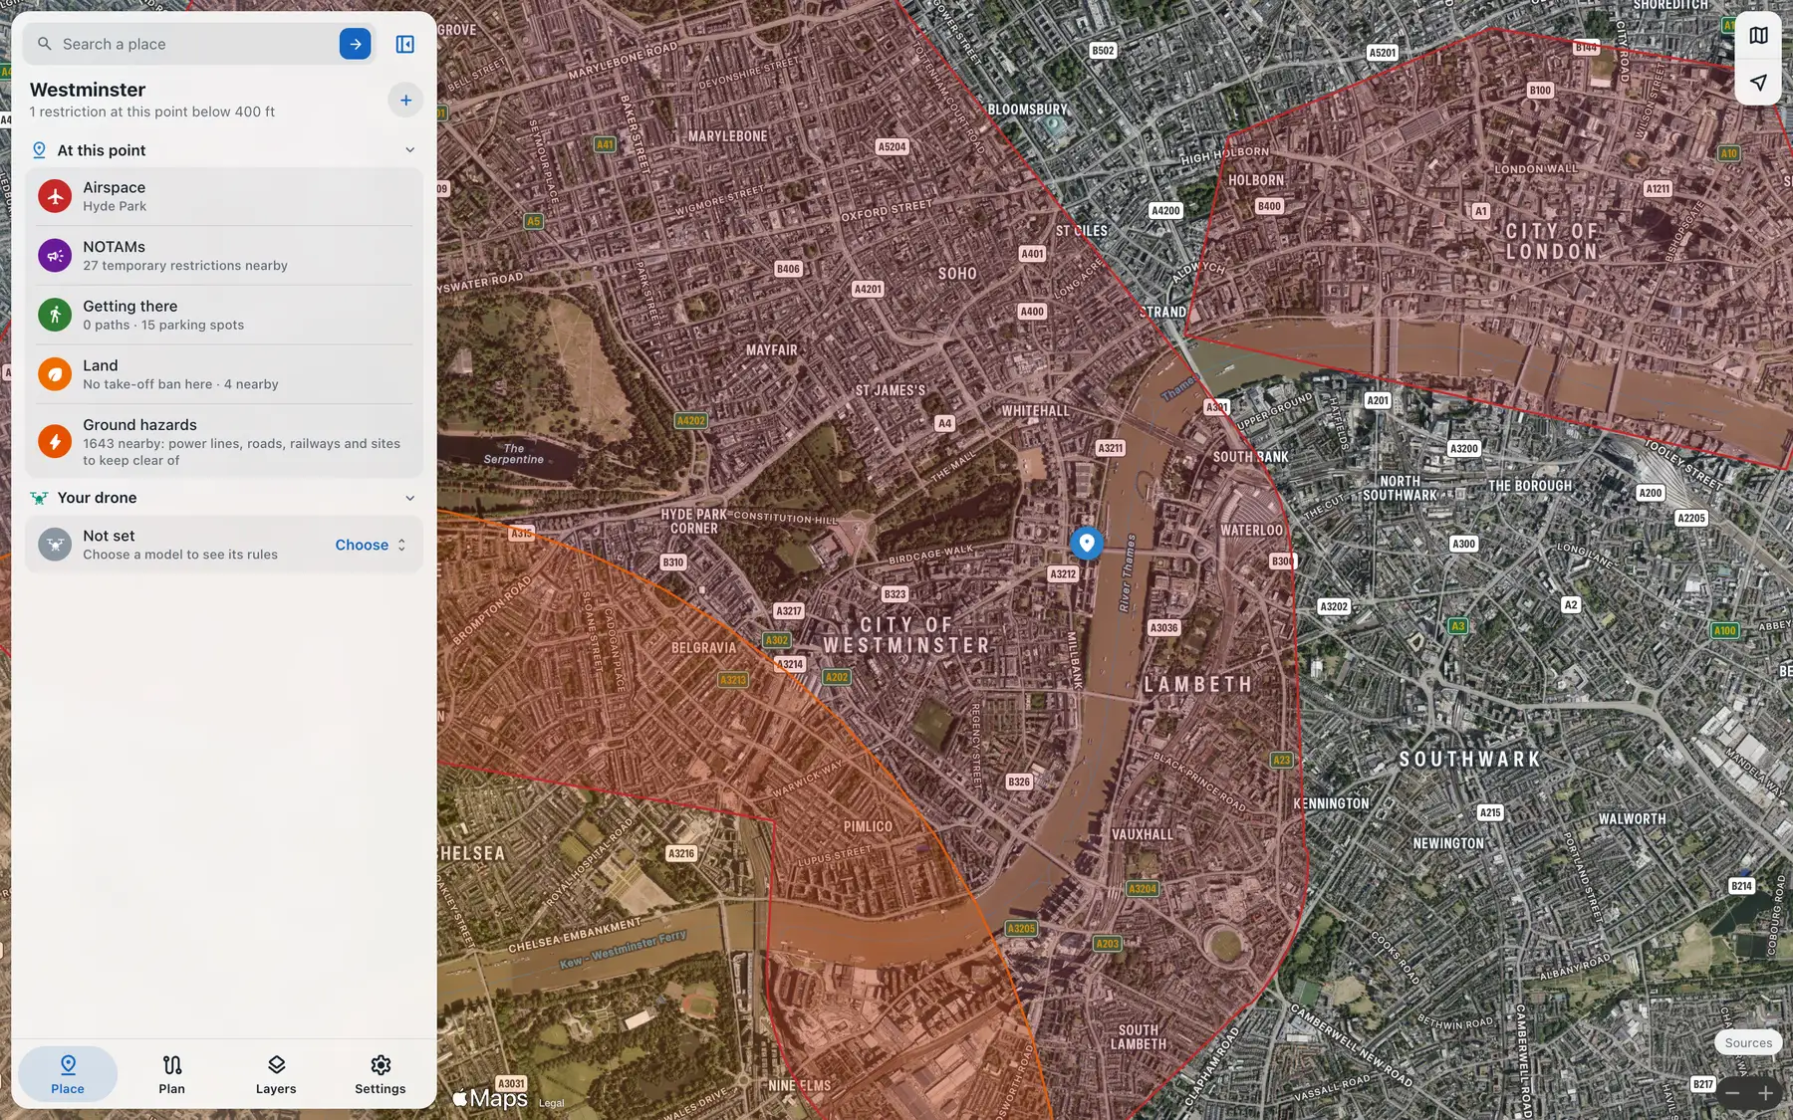This screenshot has width=1793, height=1120.
Task: Click the 1 restriction below 400 ft text
Action: tap(152, 112)
